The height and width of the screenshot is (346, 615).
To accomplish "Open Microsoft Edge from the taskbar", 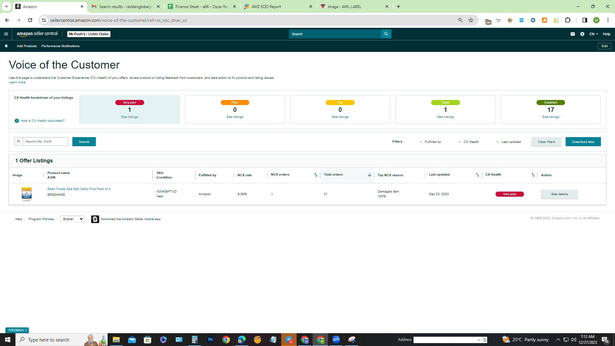I will [242, 340].
